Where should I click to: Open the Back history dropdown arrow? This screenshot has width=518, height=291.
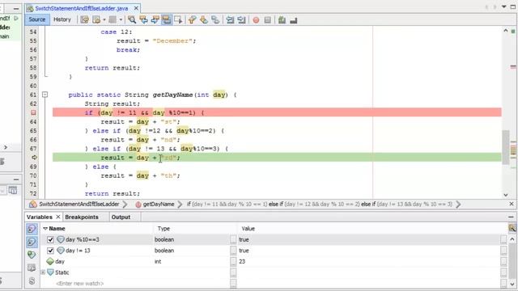104,19
